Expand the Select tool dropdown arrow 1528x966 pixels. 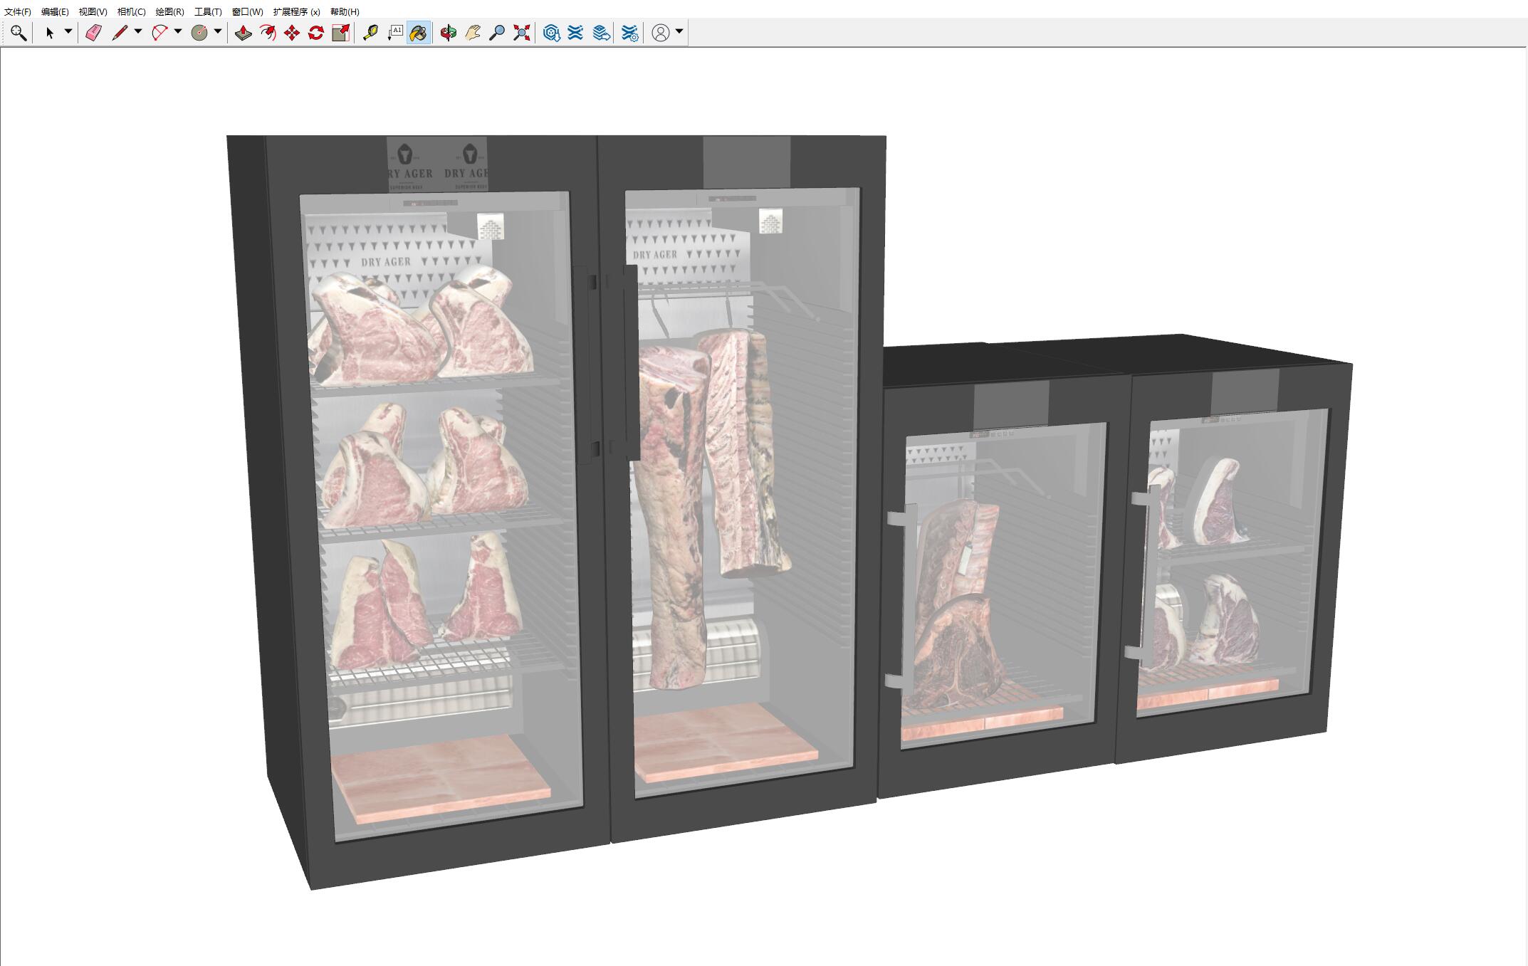click(x=68, y=31)
